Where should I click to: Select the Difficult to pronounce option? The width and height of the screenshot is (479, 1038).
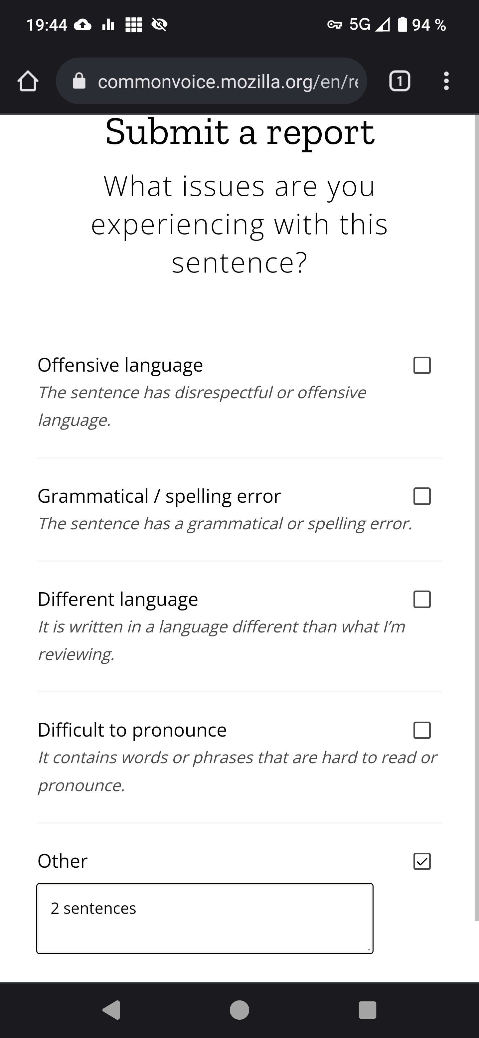(x=422, y=730)
